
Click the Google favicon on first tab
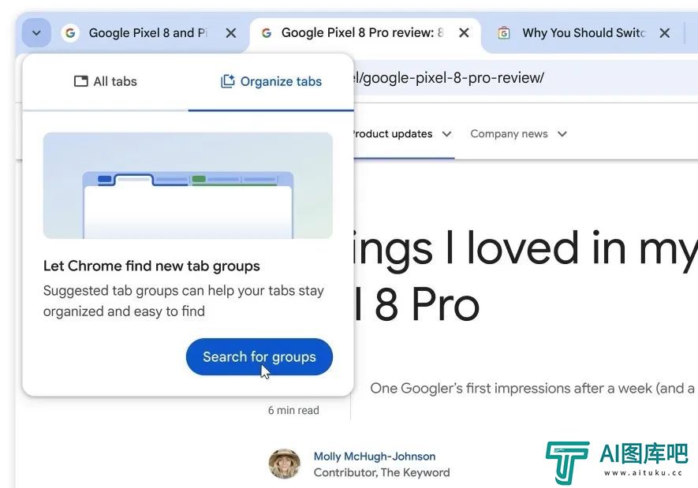point(70,33)
